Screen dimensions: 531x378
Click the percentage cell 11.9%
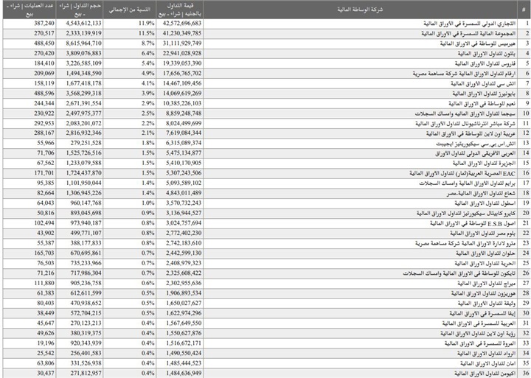click(129, 24)
